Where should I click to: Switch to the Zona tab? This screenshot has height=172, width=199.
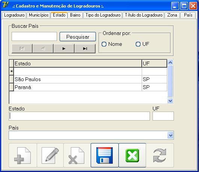pos(172,15)
